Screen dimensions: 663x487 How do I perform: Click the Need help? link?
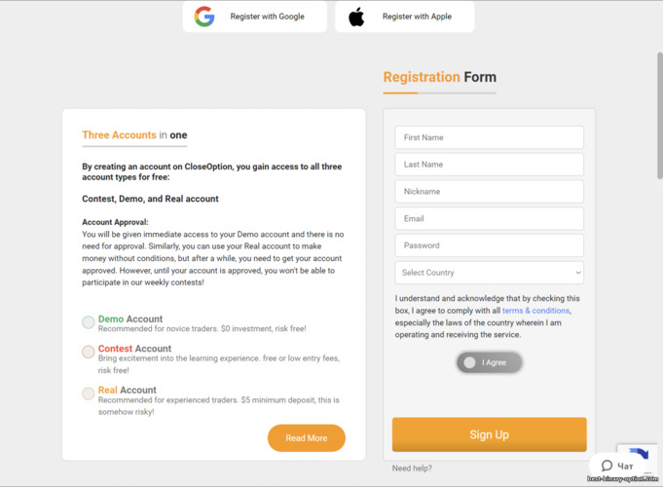(412, 468)
